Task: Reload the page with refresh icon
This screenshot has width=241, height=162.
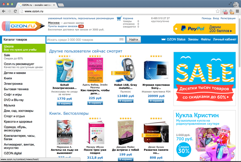Action: (x=15, y=11)
